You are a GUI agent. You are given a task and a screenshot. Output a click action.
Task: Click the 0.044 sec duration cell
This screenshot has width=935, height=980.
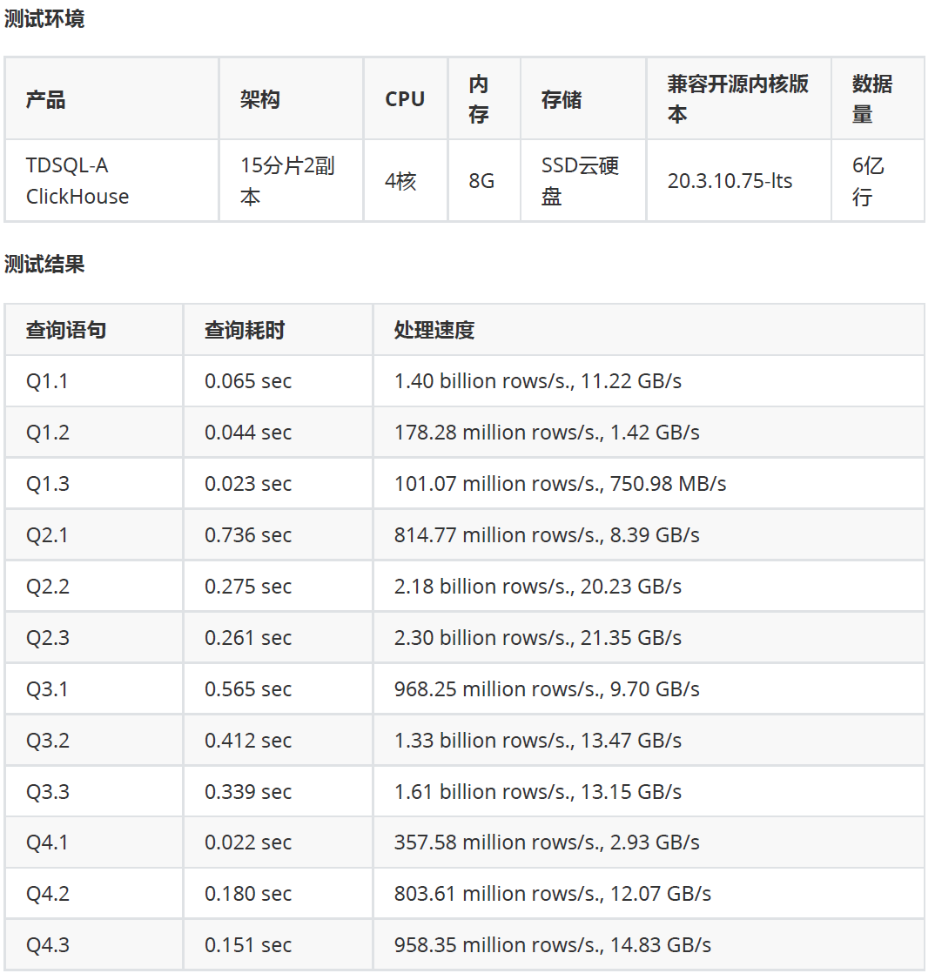[278, 433]
